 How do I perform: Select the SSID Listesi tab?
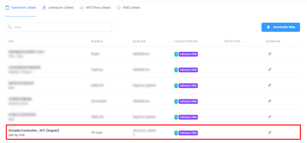128,8
